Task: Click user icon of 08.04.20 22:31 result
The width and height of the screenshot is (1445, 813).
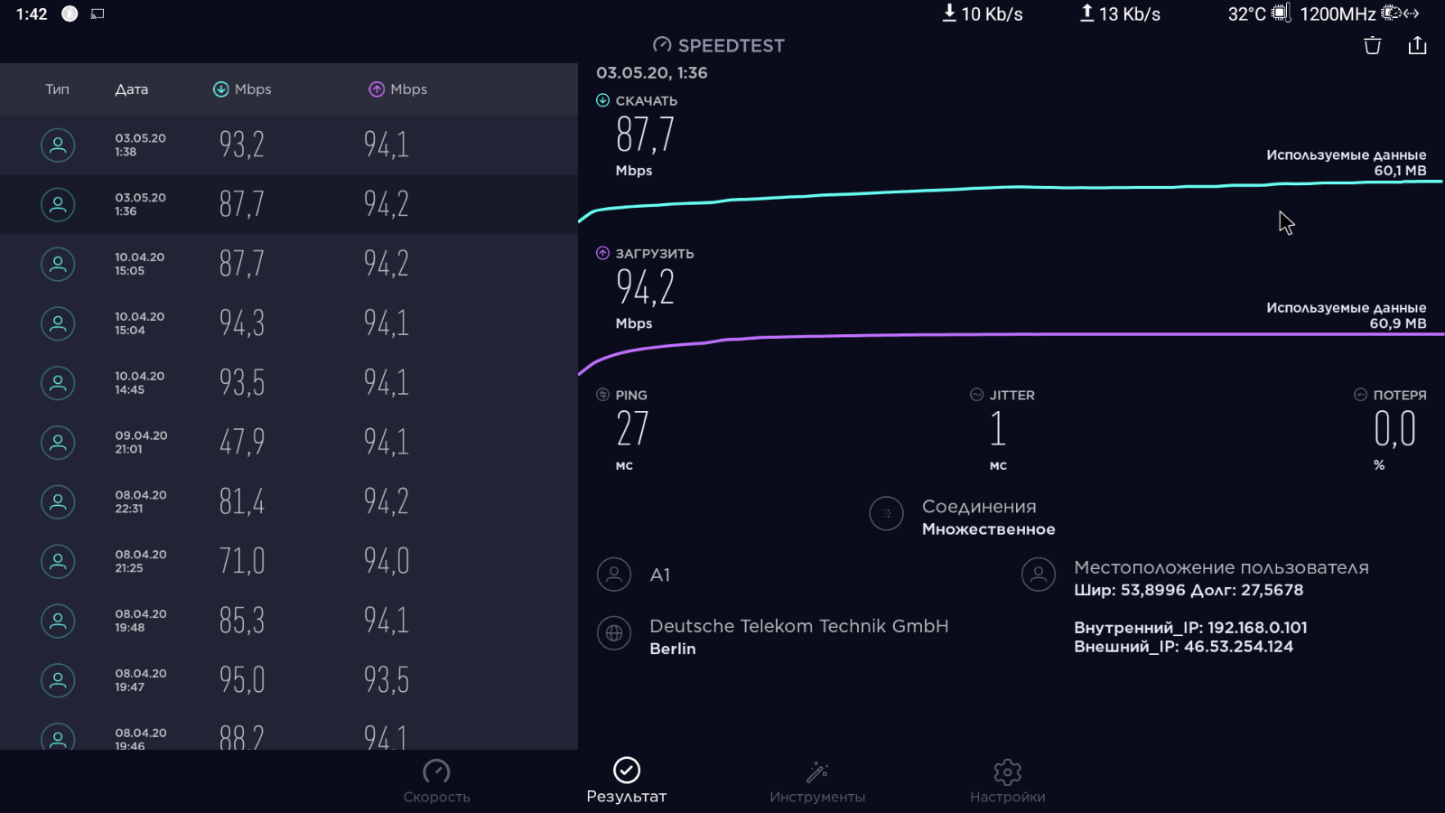Action: (58, 501)
